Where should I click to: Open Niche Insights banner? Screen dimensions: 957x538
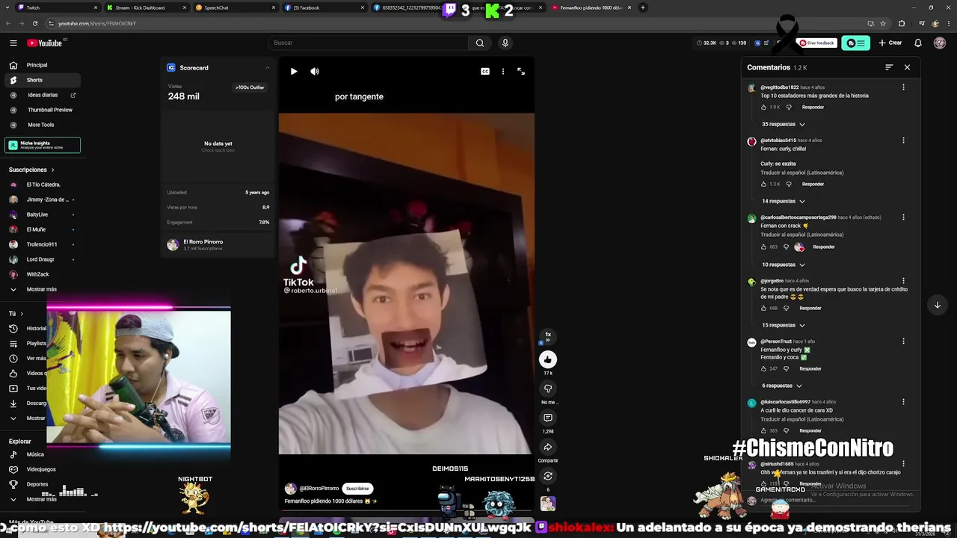point(43,145)
